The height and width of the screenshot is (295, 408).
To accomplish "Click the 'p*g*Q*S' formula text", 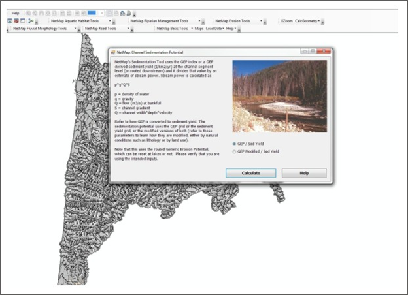I will click(x=122, y=85).
